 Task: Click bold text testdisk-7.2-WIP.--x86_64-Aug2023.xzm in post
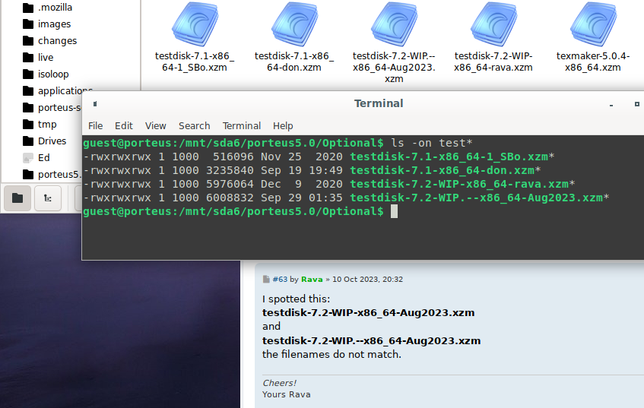click(371, 340)
